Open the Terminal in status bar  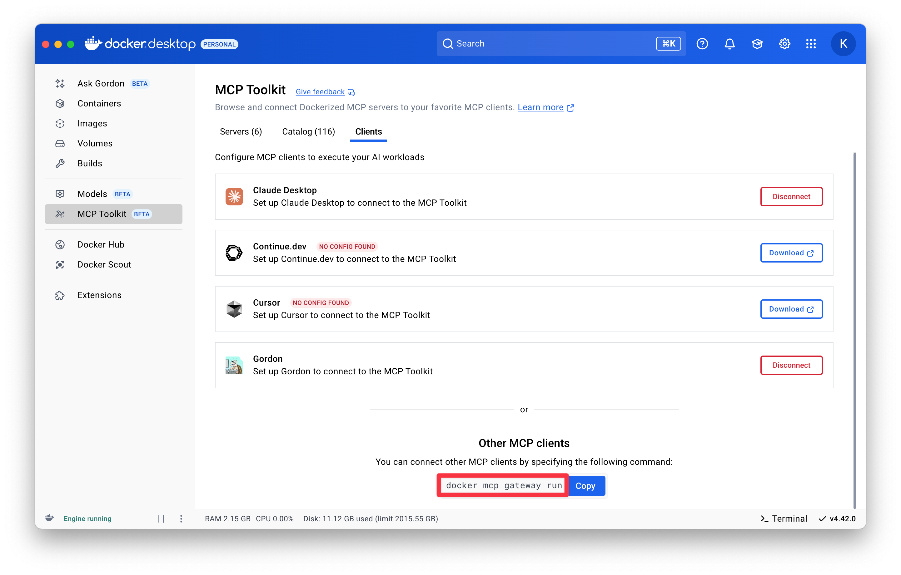point(784,518)
